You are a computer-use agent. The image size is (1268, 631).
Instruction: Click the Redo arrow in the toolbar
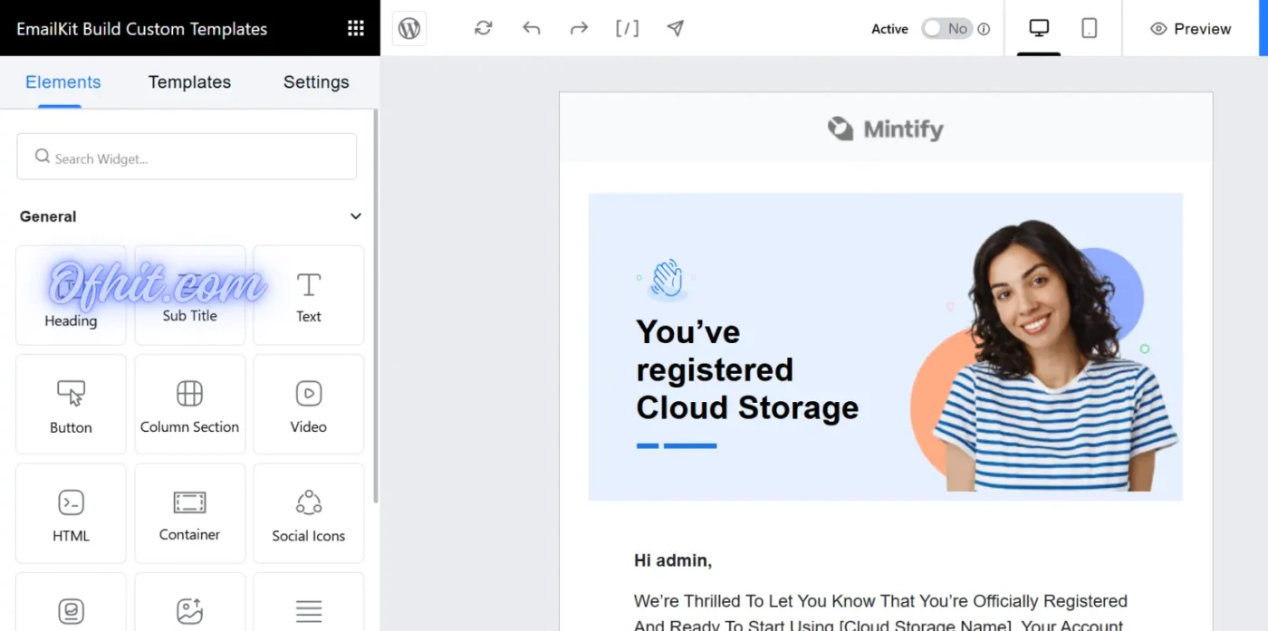click(x=579, y=28)
